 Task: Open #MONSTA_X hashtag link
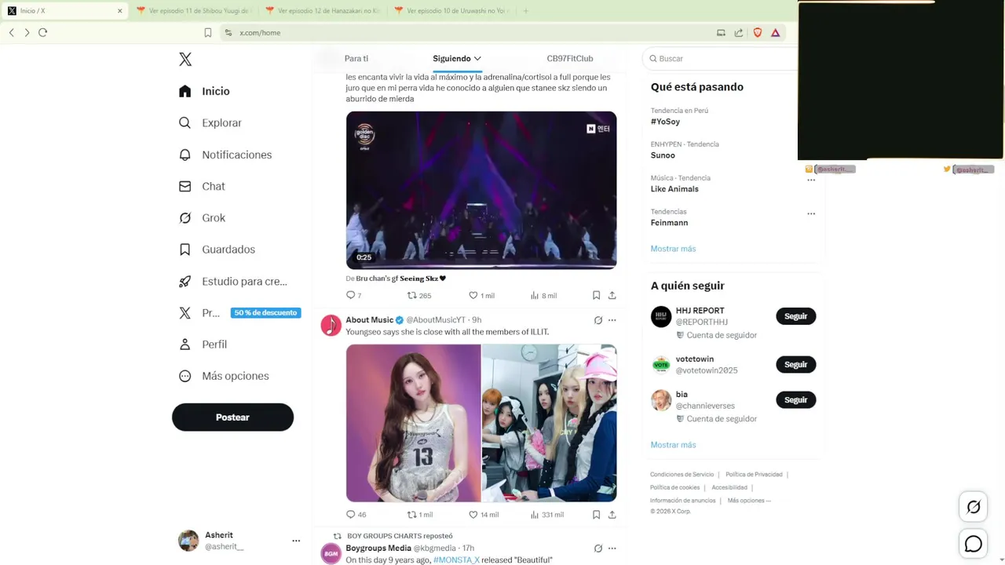tap(456, 560)
